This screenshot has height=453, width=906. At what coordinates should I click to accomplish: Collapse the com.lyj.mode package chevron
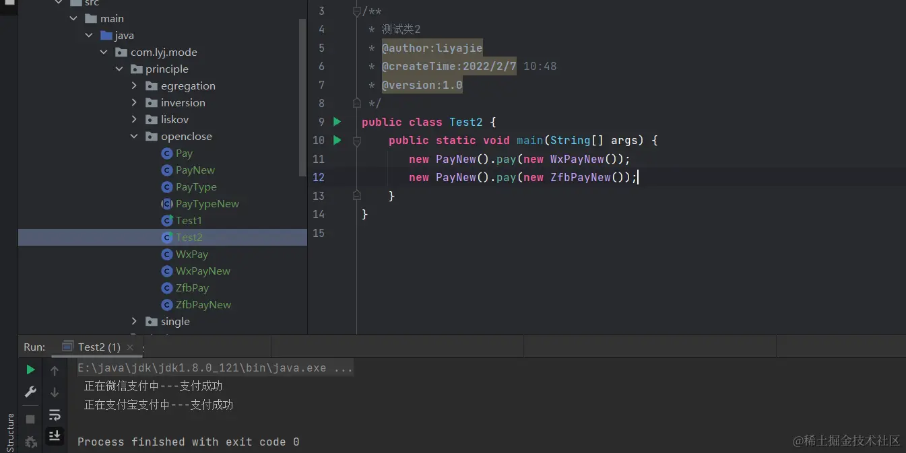[x=104, y=53]
